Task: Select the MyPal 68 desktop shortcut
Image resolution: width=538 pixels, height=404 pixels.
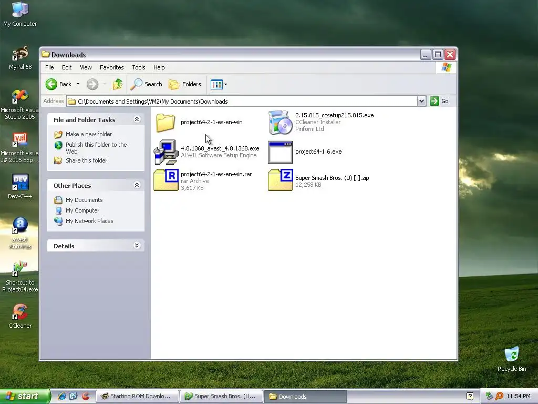Action: point(20,57)
